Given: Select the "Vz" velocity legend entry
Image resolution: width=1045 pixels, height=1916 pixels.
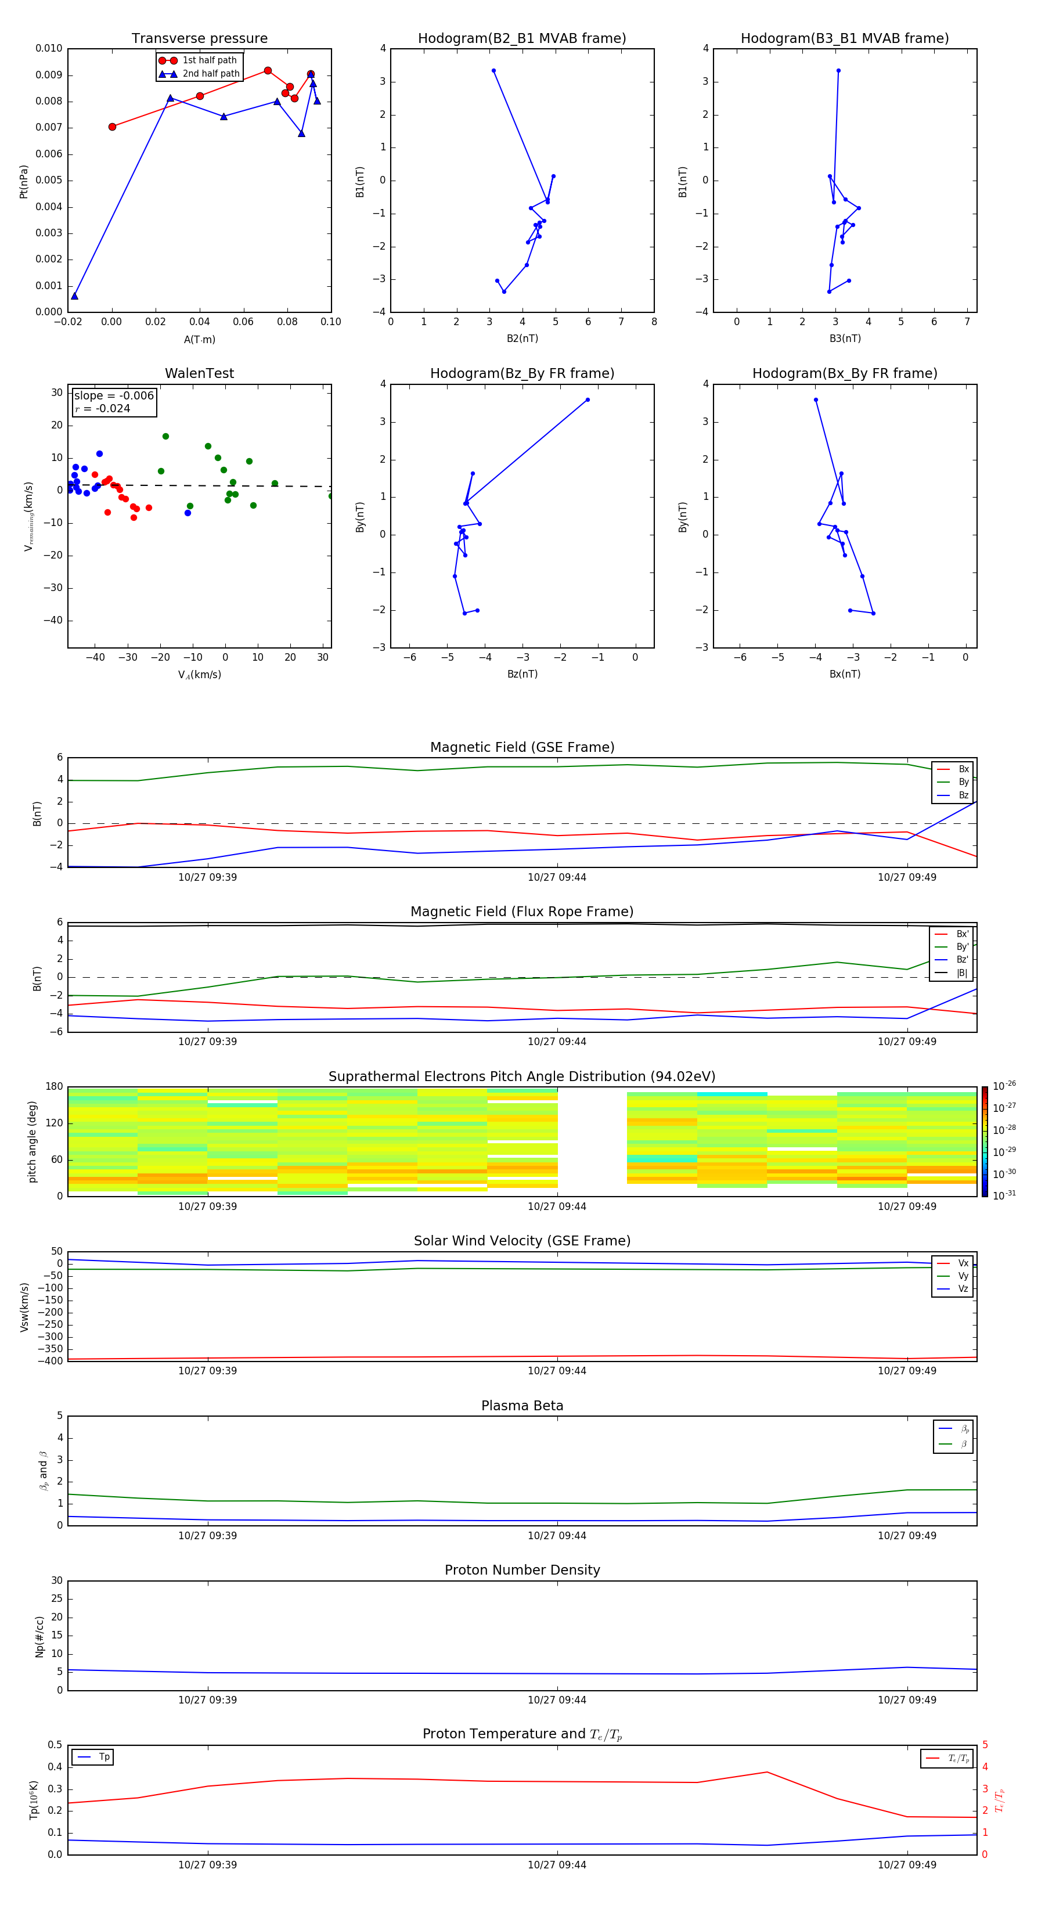Looking at the screenshot, I should [953, 1289].
